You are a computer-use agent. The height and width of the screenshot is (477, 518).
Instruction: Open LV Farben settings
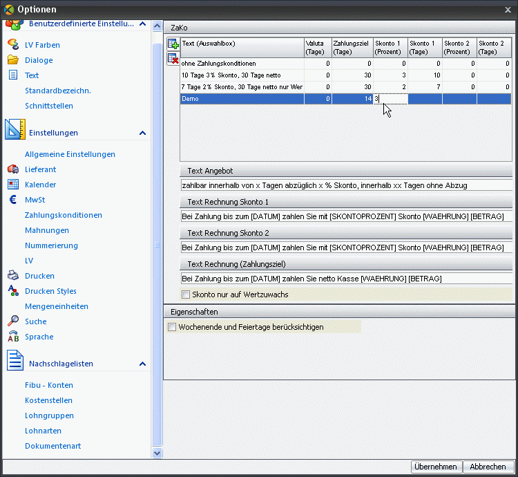[x=42, y=45]
